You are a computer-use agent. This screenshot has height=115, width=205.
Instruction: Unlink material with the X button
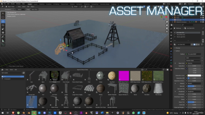pyautogui.click(x=199, y=45)
